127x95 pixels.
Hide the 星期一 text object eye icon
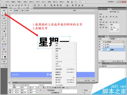(99, 50)
